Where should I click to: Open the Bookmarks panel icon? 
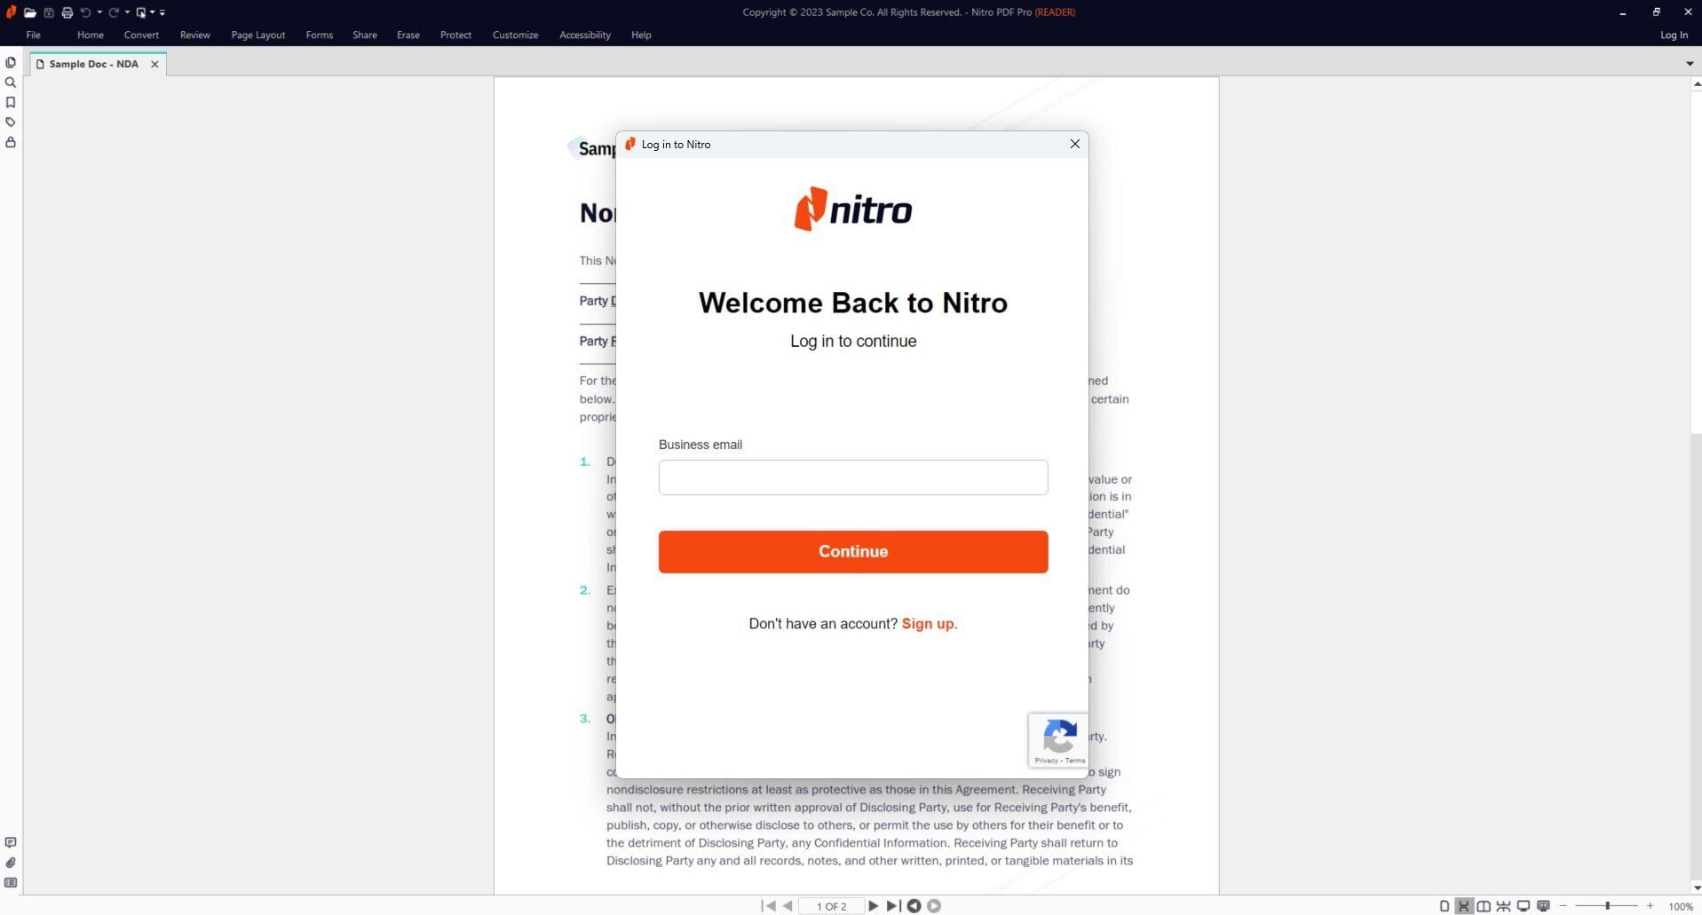(x=11, y=102)
